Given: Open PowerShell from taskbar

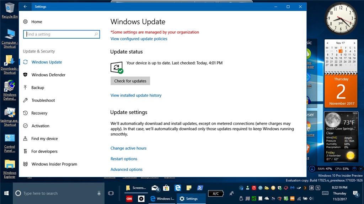Looking at the screenshot, I should point(200,188).
